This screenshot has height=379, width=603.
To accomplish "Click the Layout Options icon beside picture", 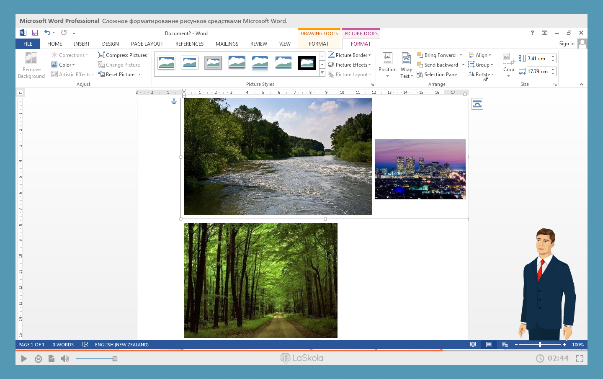I will [477, 104].
